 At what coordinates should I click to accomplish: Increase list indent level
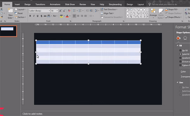click(91, 11)
